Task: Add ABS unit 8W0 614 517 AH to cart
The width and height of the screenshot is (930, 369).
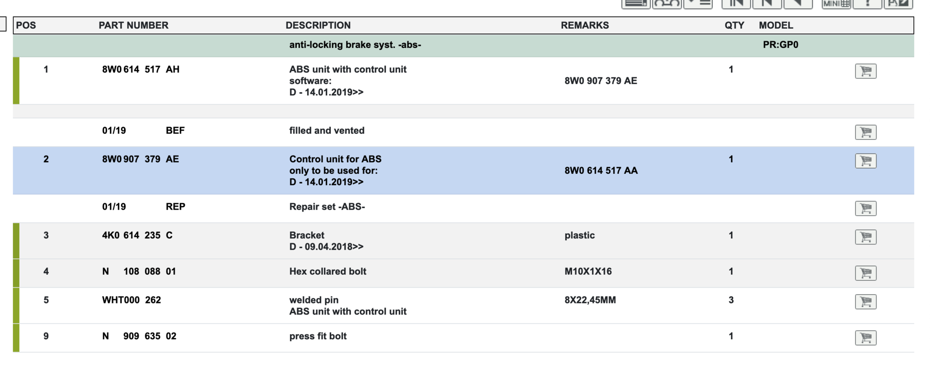Action: (x=865, y=71)
